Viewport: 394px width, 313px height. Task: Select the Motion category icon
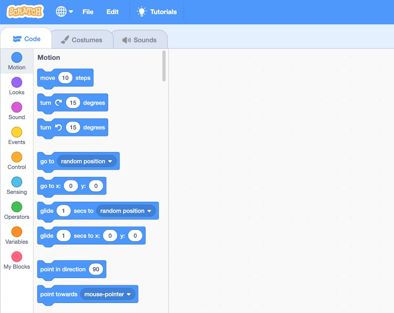[16, 57]
